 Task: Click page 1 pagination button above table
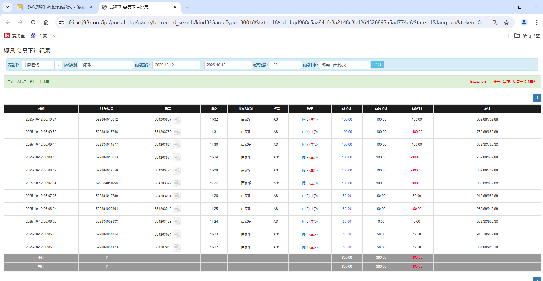[537, 98]
